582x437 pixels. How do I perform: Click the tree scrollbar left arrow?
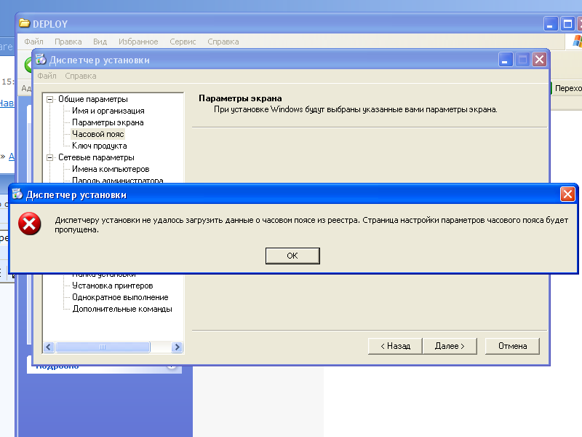49,347
